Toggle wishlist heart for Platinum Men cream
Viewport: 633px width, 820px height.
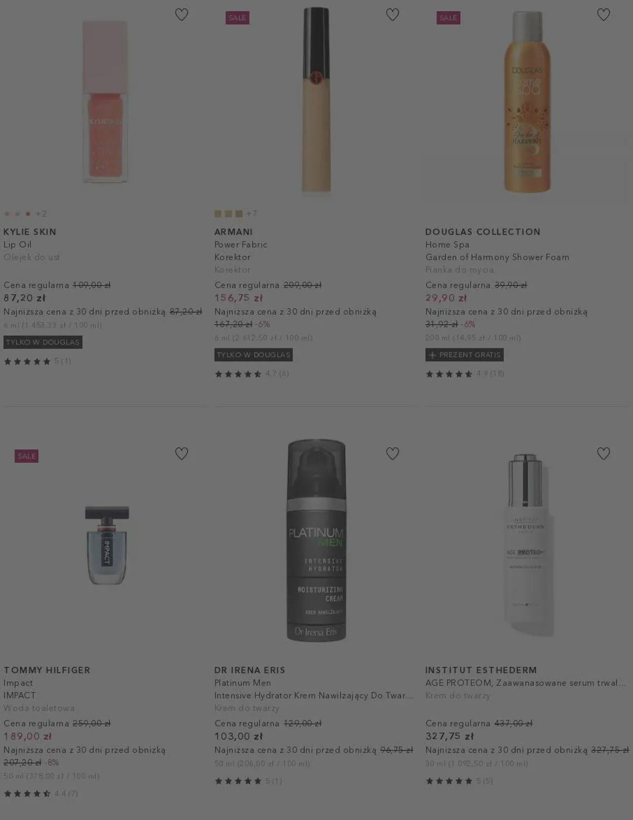[x=392, y=453]
